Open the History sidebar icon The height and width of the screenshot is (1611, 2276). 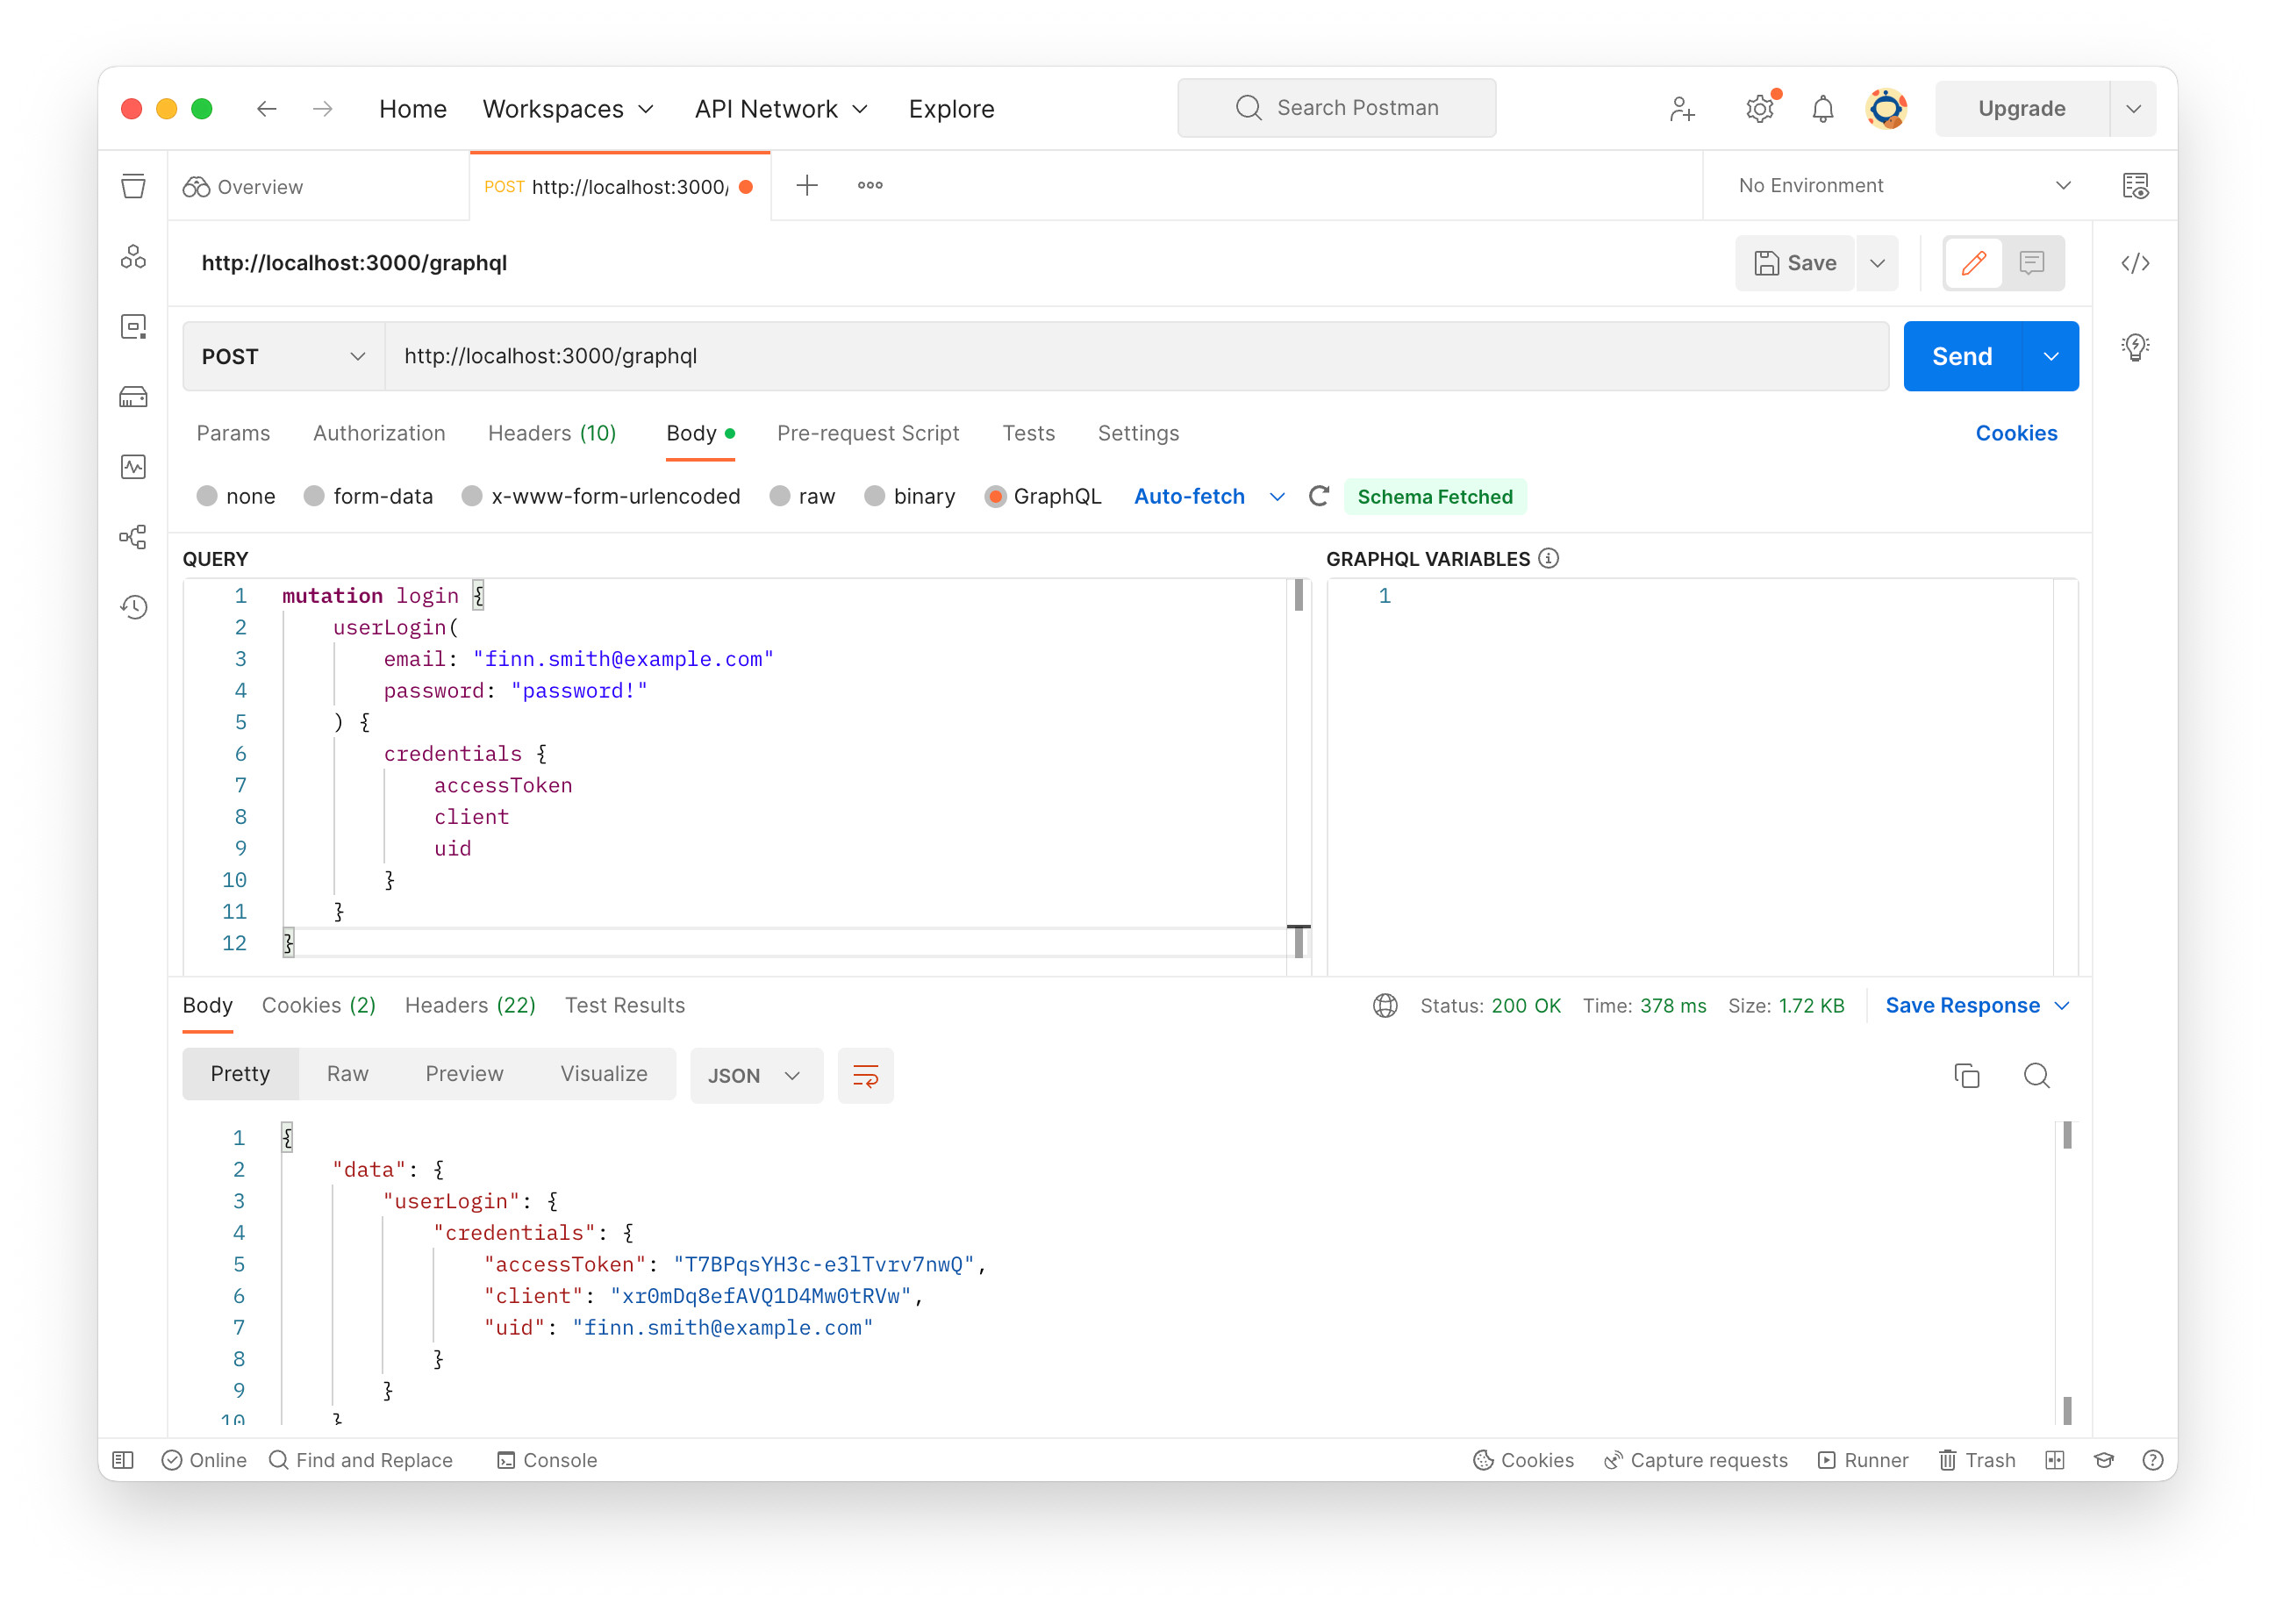click(x=132, y=606)
